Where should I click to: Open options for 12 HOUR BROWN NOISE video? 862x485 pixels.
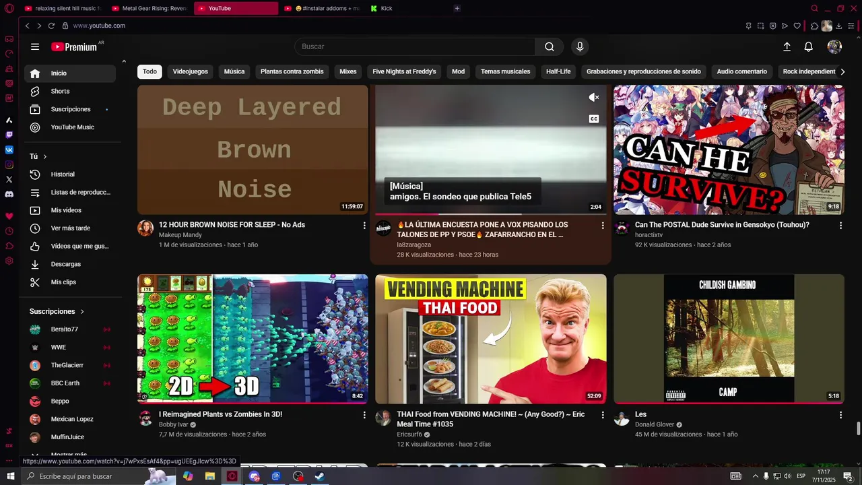click(x=364, y=225)
